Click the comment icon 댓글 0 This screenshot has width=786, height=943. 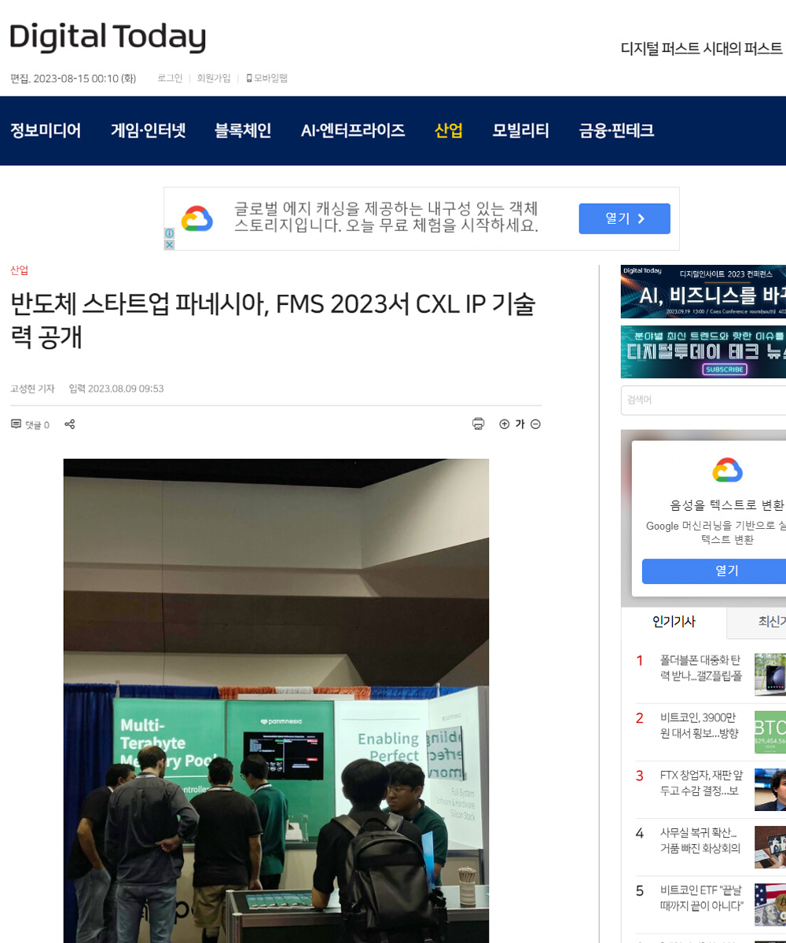pos(30,424)
